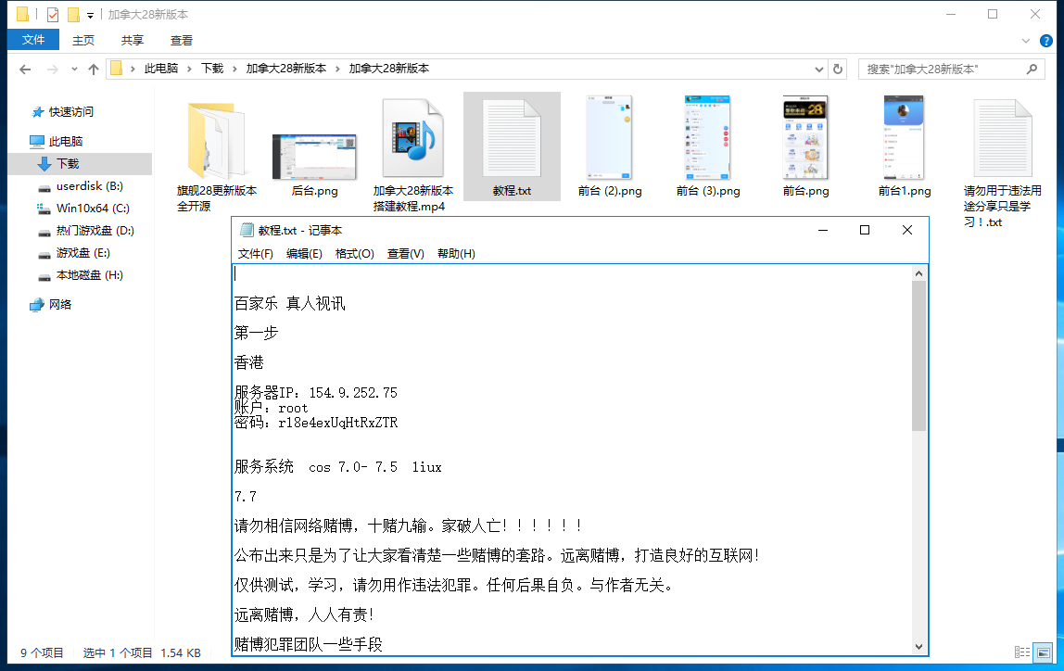
Task: Expand the ribbon with the chevron
Action: click(x=1025, y=41)
